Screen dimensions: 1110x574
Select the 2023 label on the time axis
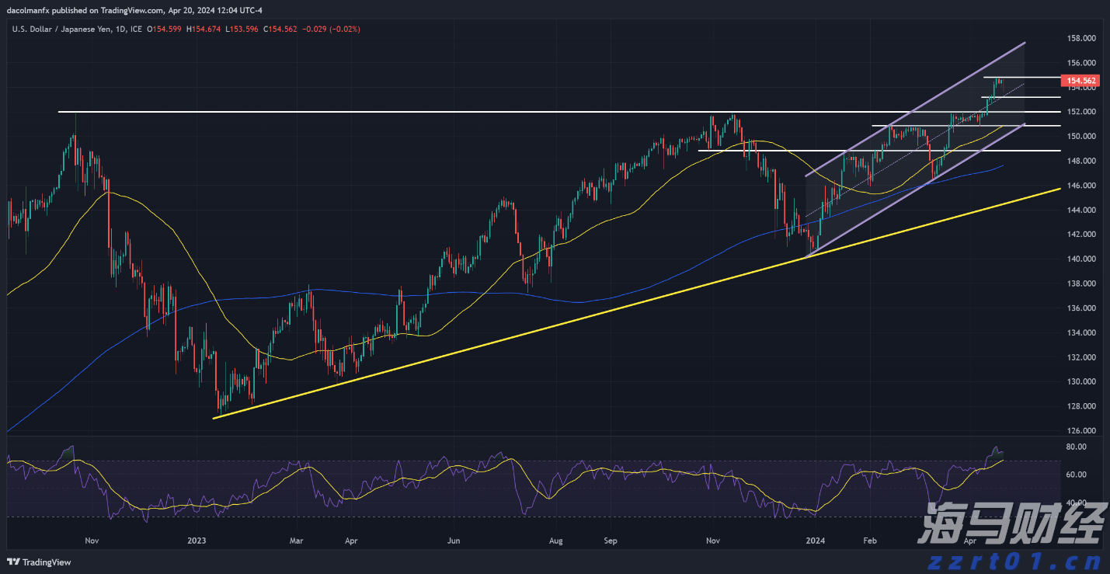197,540
